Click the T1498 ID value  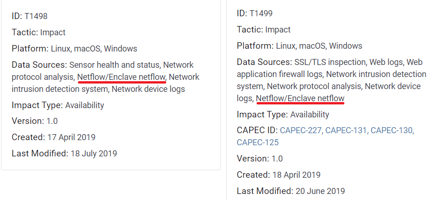tap(36, 16)
